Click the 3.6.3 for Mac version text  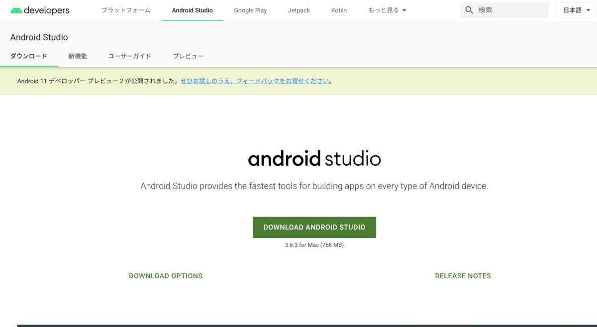coord(314,245)
